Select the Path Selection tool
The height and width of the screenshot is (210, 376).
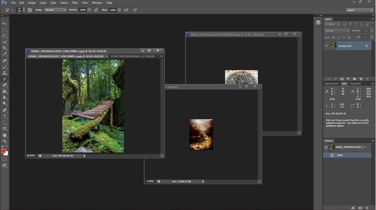click(4, 123)
